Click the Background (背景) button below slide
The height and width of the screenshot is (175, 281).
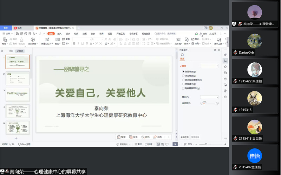133,137
